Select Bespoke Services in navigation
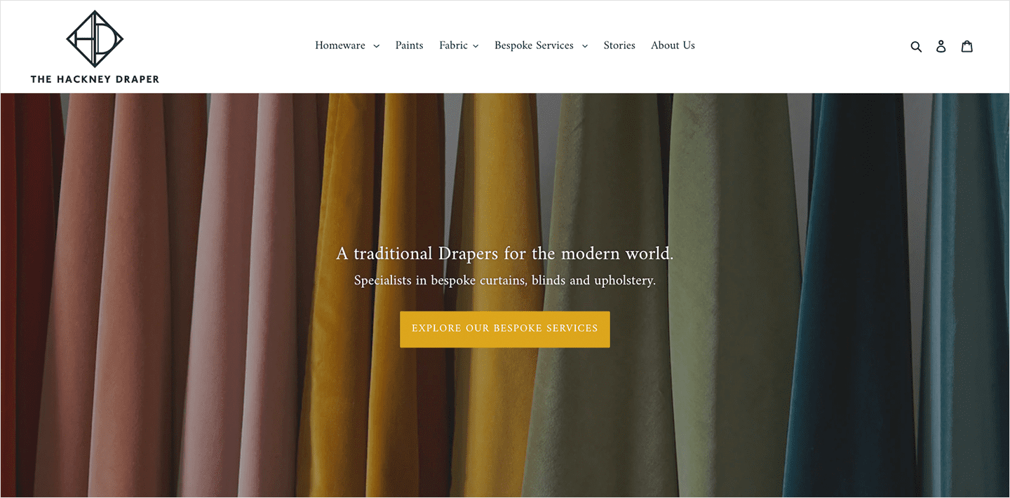 534,46
